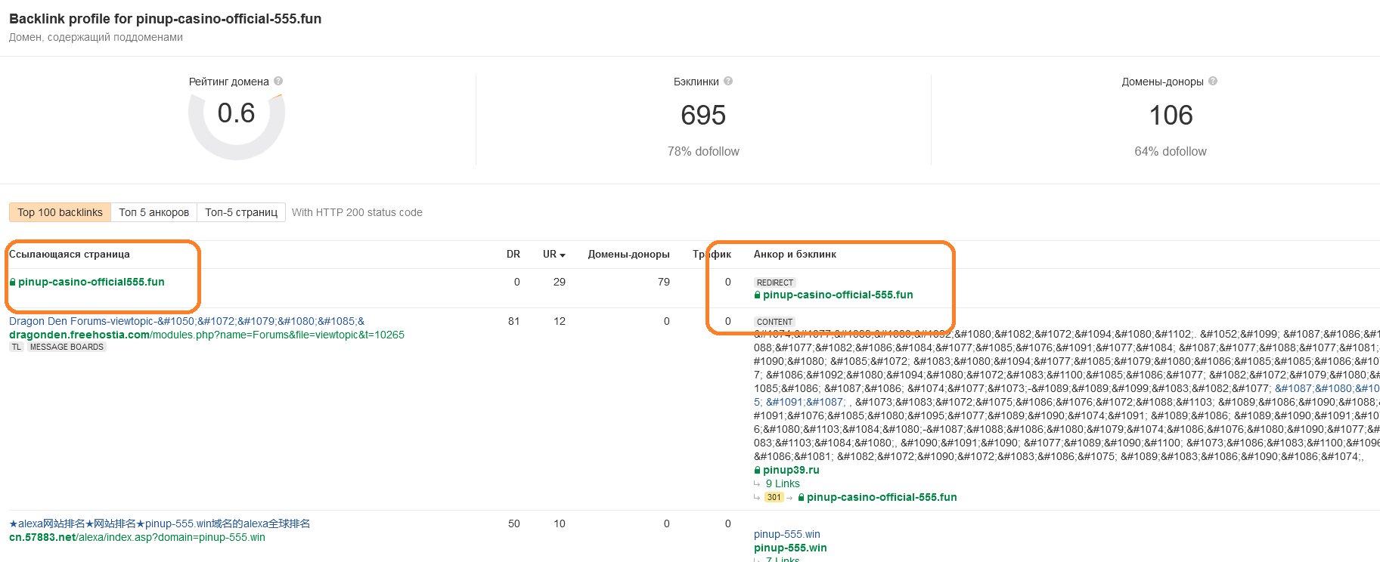Open the bold pinup-555.win backlink
The image size is (1380, 562).
point(790,548)
